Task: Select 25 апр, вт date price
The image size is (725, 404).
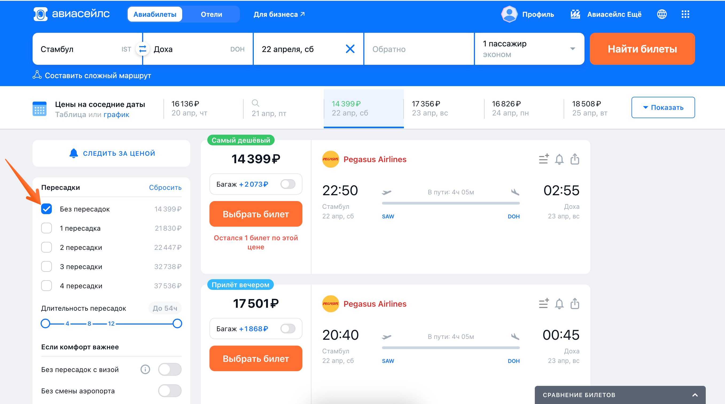Action: click(590, 108)
